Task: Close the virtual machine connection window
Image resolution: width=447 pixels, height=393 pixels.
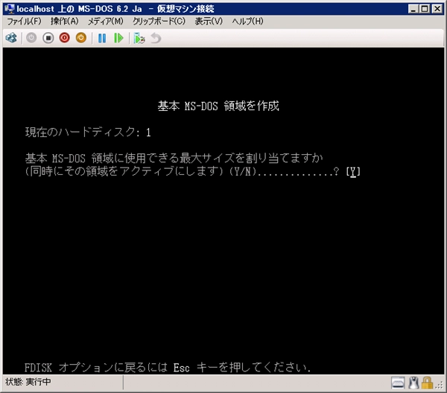Action: tap(437, 9)
